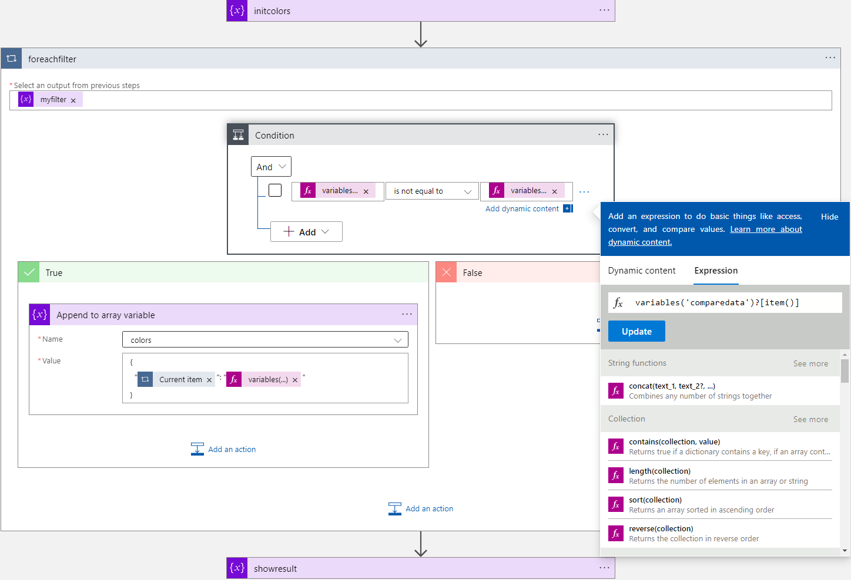
Task: Open the 'is not equal to' dropdown
Action: click(433, 191)
